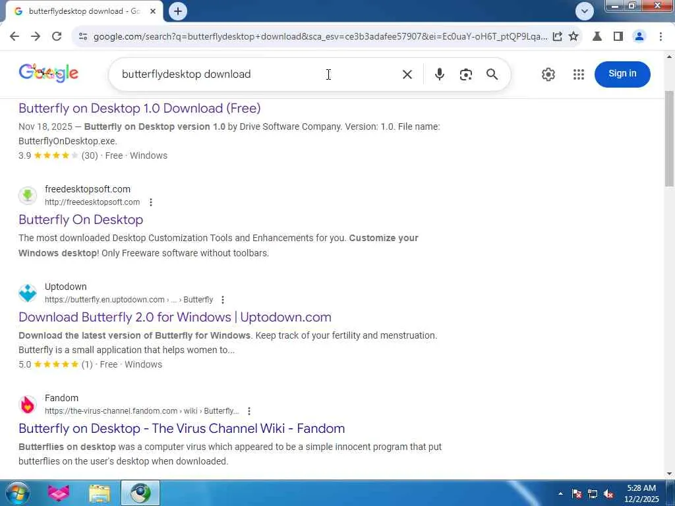Clear the search box with X
Screen dimensions: 675x506
coord(407,74)
